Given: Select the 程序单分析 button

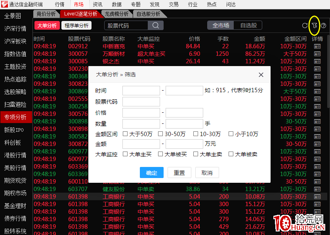Looking at the screenshot, I should pyautogui.click(x=76, y=25).
